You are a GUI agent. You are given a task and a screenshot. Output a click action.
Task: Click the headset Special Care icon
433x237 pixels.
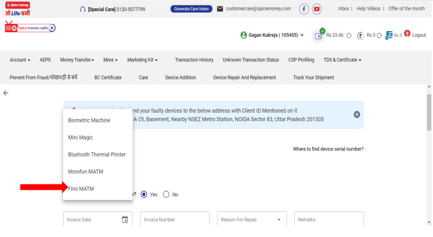(x=82, y=9)
